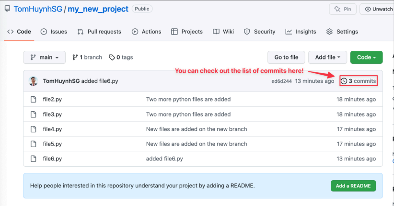Viewport: 394px width, 206px height.
Task: Click the Public visibility badge
Action: [x=142, y=9]
